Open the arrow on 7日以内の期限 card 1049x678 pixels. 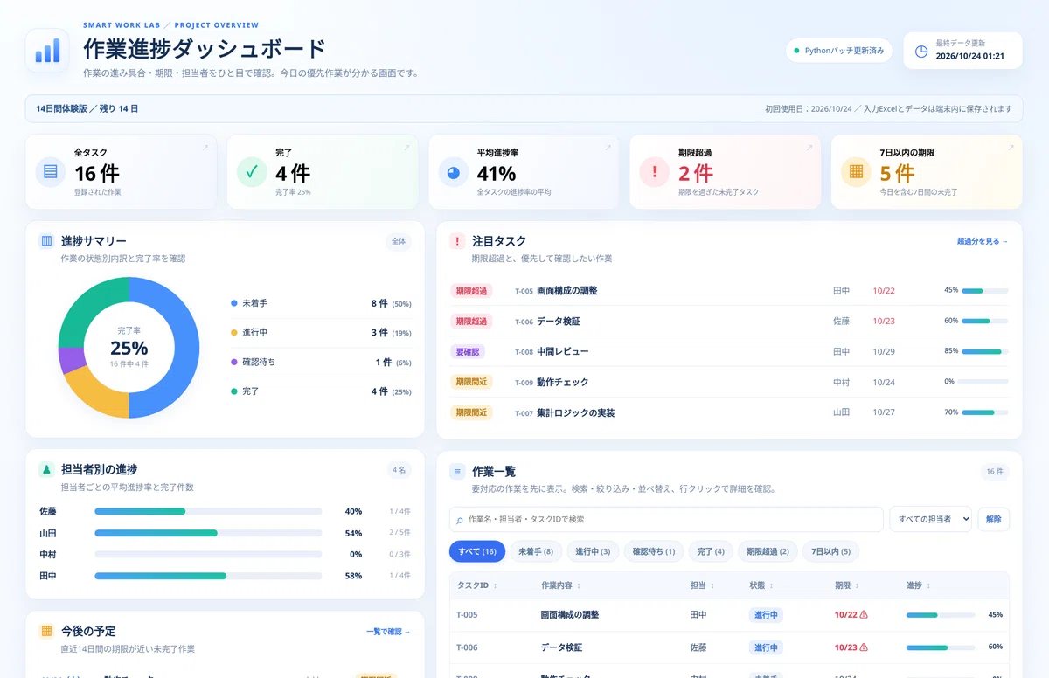point(1011,148)
